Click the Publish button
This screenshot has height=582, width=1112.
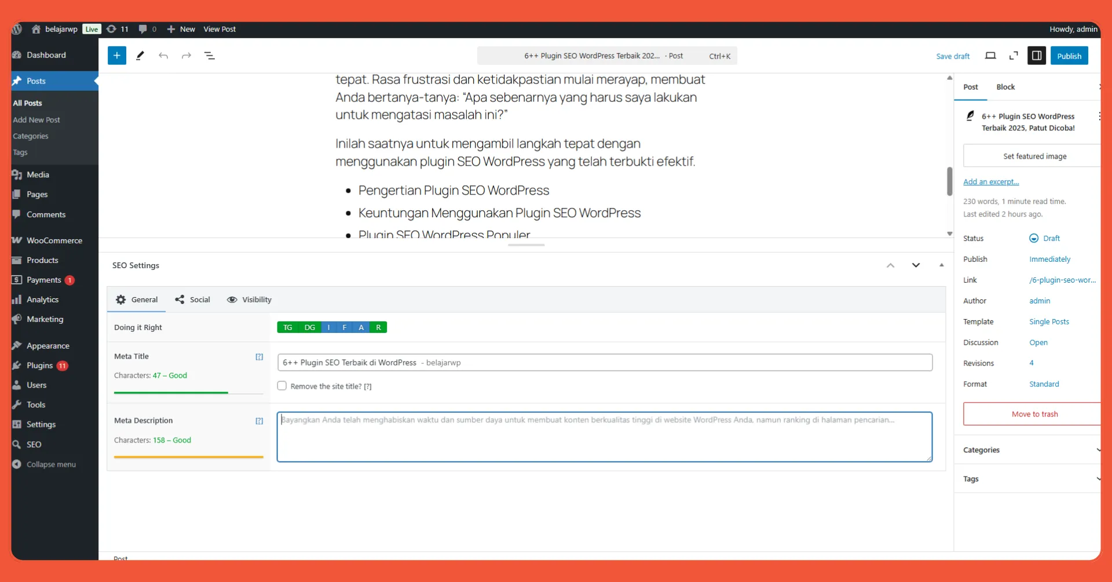point(1069,55)
